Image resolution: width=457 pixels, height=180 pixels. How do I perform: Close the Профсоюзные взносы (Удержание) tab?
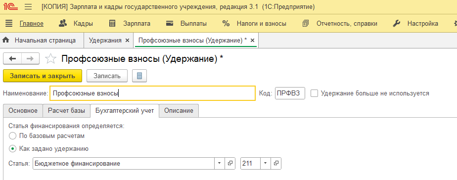pos(252,41)
